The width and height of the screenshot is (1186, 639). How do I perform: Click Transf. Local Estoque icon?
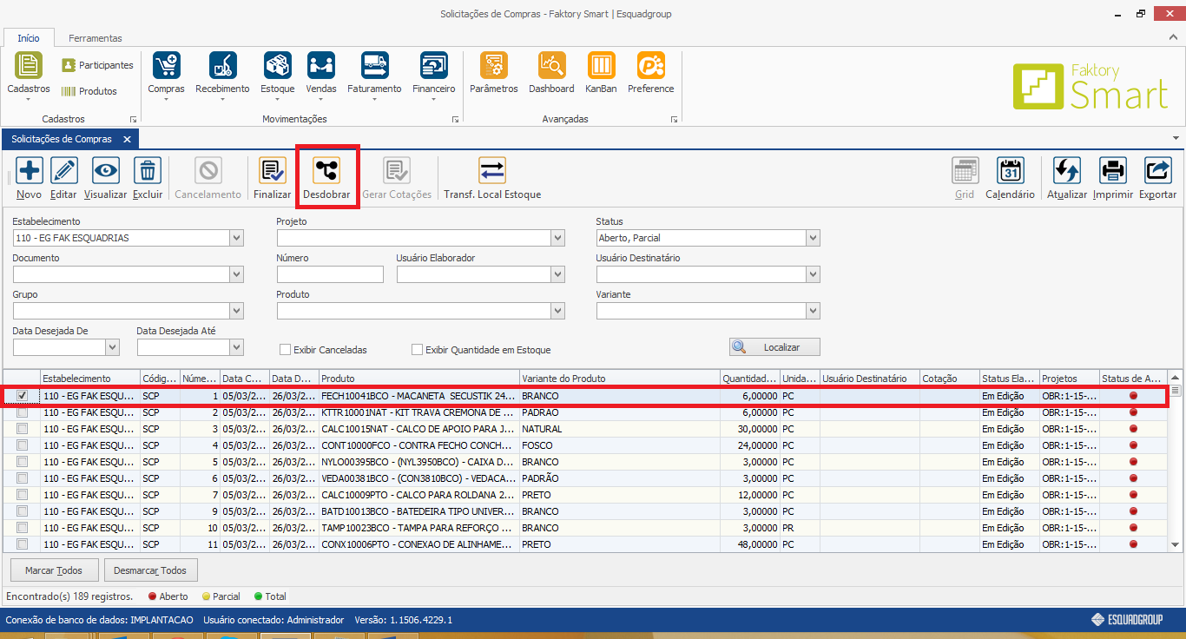pyautogui.click(x=492, y=171)
